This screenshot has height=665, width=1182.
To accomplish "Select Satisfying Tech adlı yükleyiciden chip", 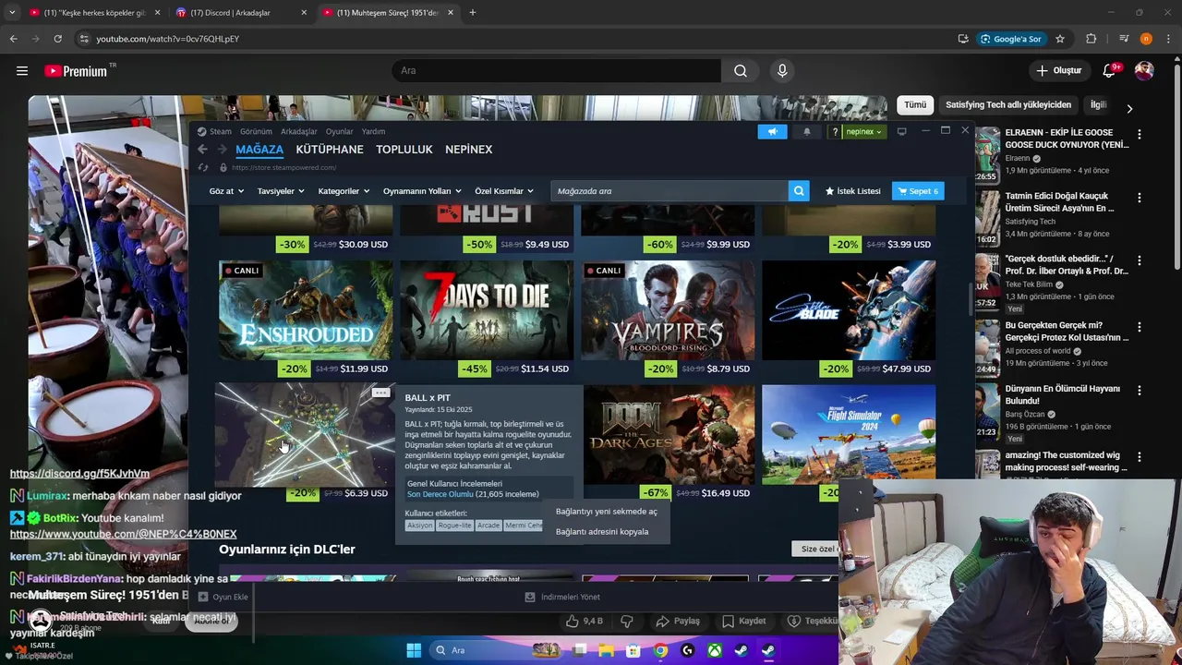I will click(x=1008, y=105).
